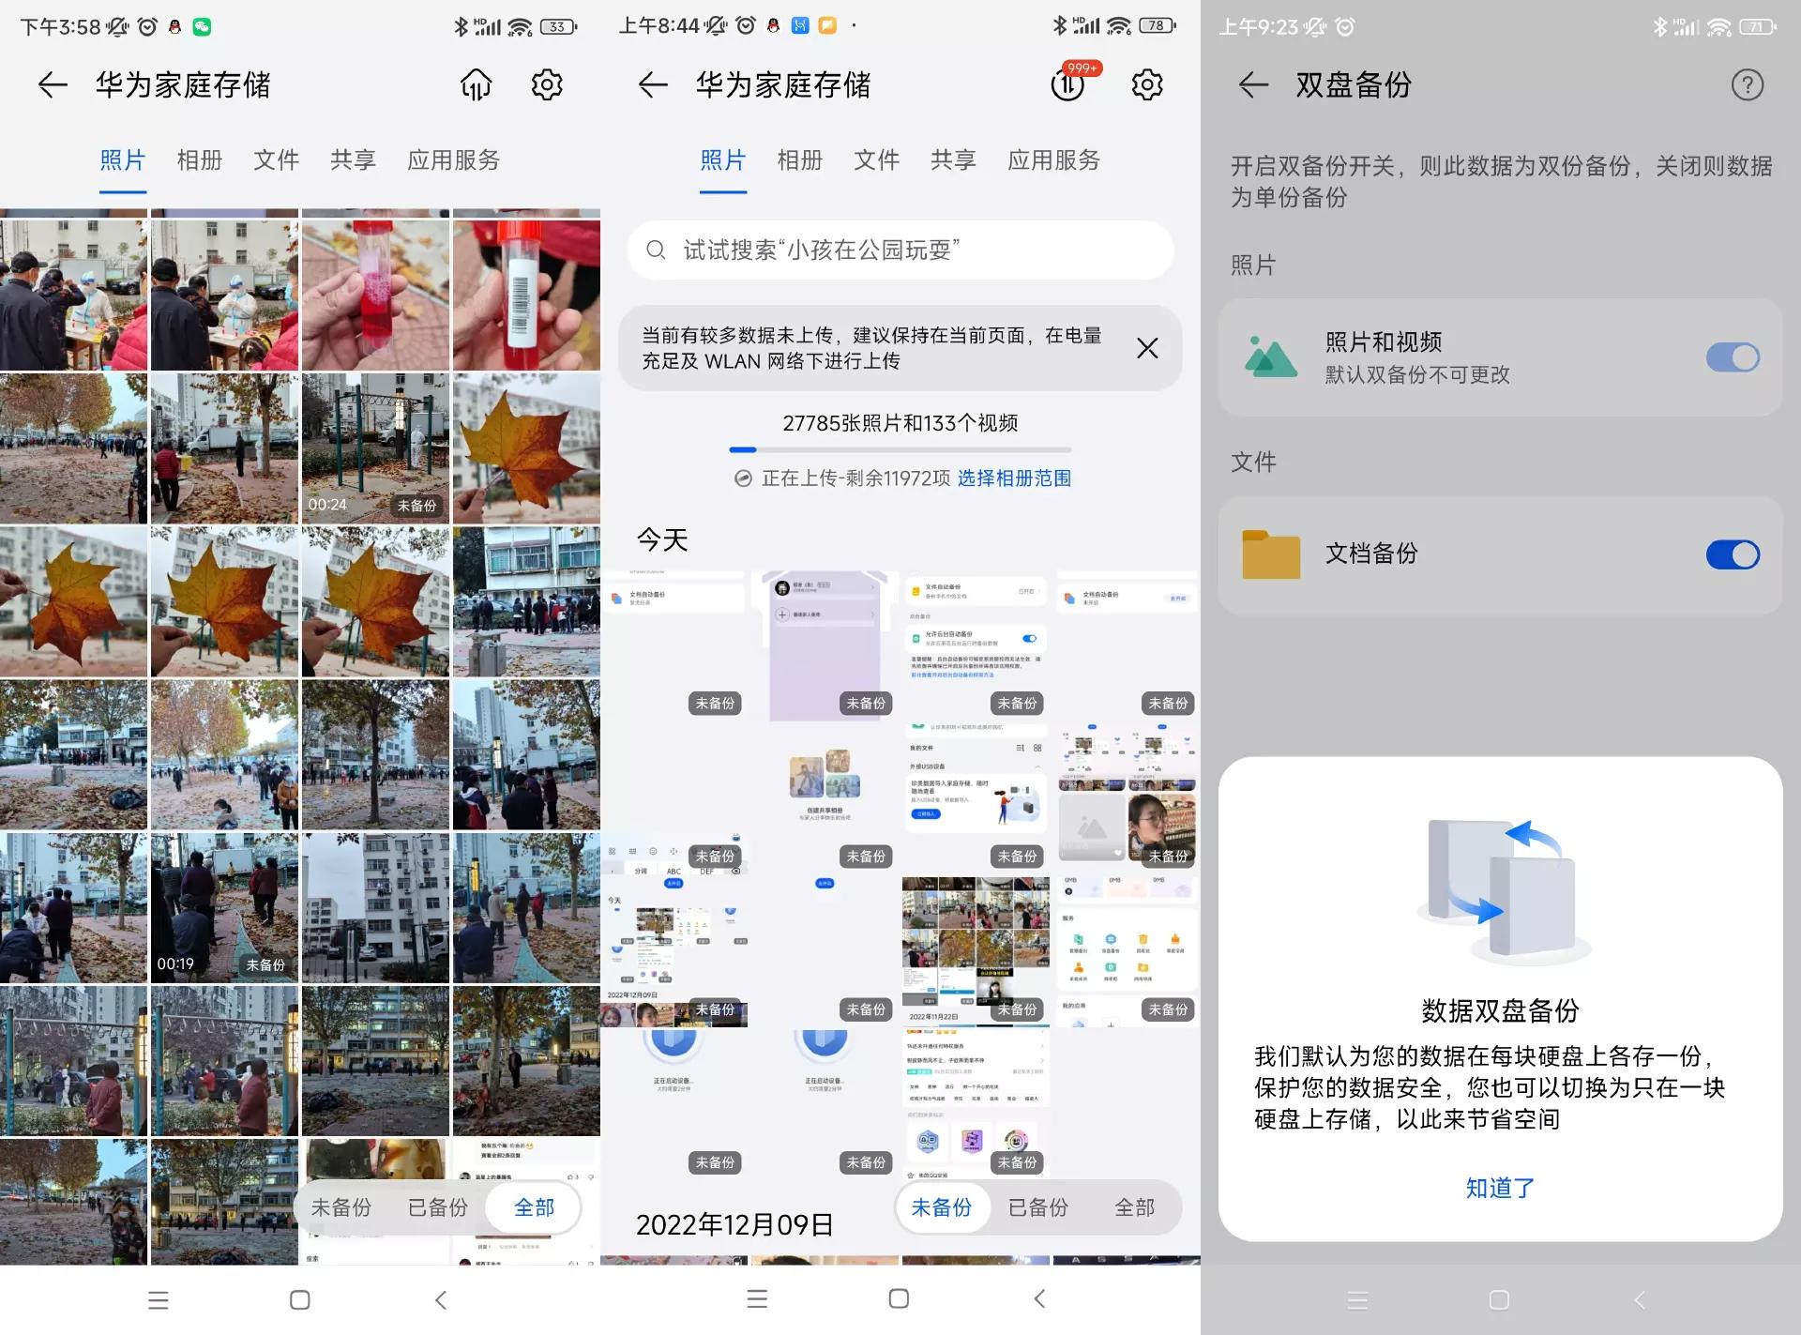The height and width of the screenshot is (1335, 1801).
Task: Tap the 照片和视频 double-backup switch
Action: coord(1733,357)
